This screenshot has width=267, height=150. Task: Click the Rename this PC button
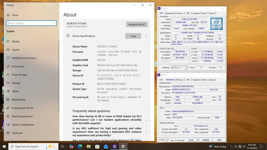[137, 25]
